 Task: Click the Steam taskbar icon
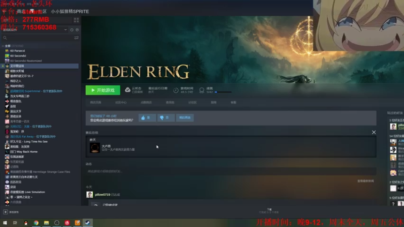coord(87,223)
